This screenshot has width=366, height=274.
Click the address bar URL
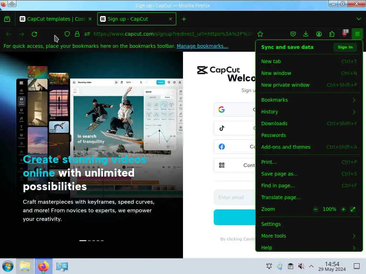[x=173, y=34]
